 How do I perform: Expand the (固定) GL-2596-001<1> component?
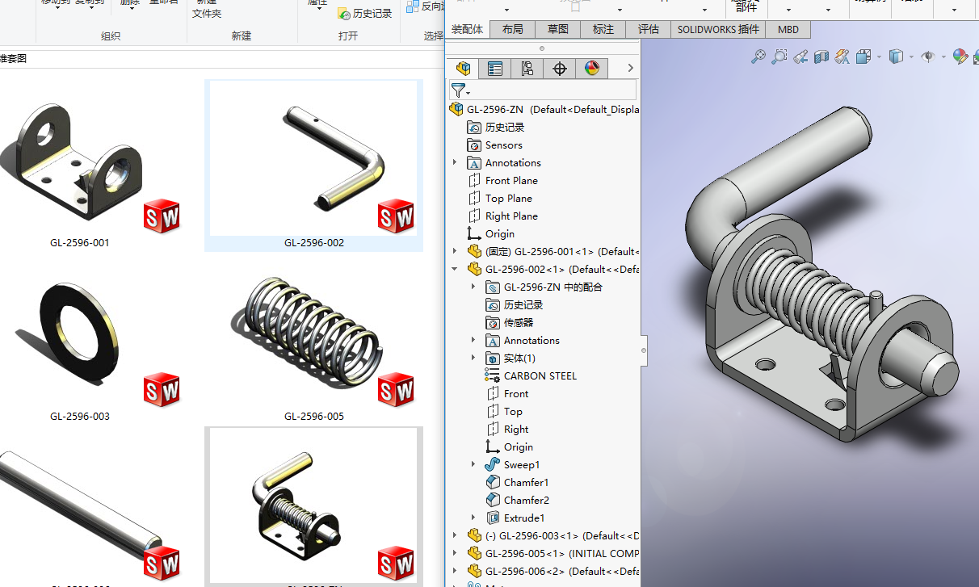coord(455,251)
